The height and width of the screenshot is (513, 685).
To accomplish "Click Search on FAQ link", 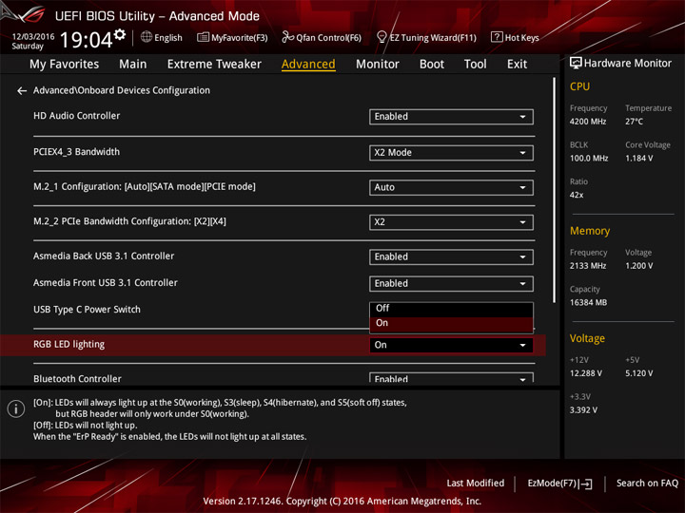I will tap(647, 483).
